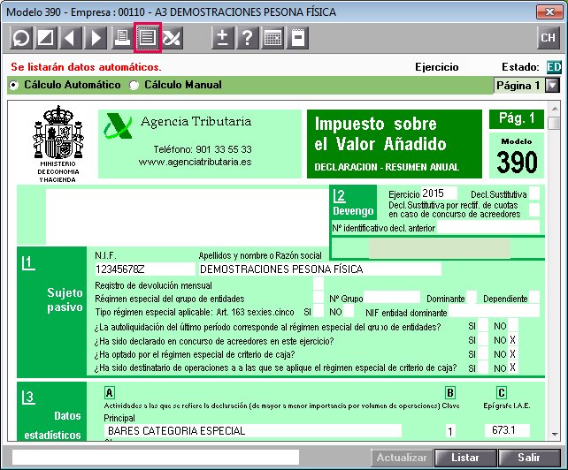Screen dimensions: 568x470
Task: Click the printer icon in toolbar
Action: point(122,38)
